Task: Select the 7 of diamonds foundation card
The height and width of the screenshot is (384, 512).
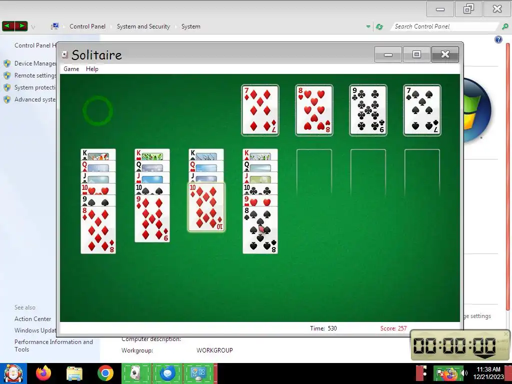Action: (x=260, y=110)
